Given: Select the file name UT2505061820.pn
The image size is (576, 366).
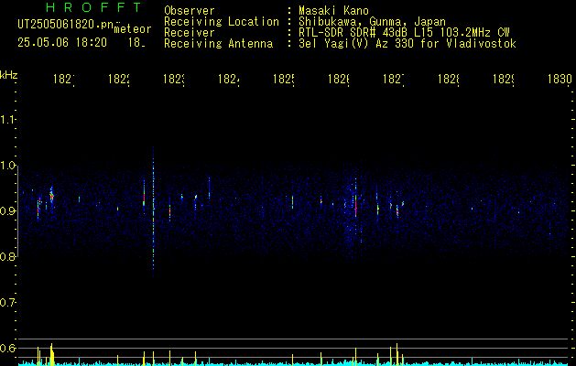Looking at the screenshot, I should point(66,24).
